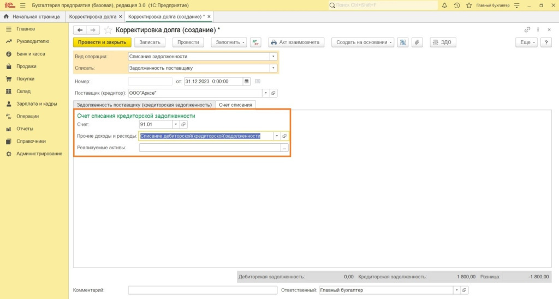Open the notifications bell icon

[x=444, y=5]
